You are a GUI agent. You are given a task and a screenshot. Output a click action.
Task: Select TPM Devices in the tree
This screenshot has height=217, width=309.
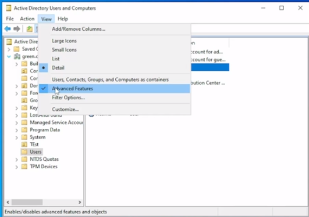[x=44, y=167]
